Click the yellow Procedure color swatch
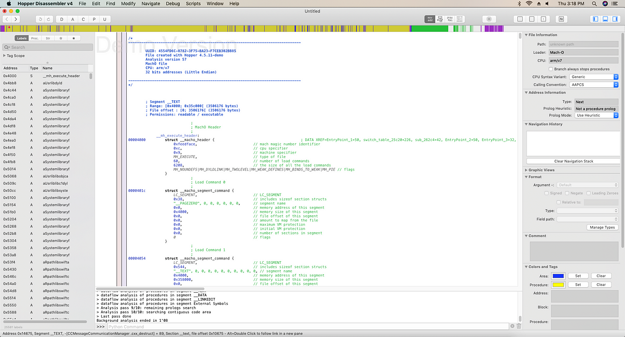Viewport: 625px width, 337px height. coord(558,285)
